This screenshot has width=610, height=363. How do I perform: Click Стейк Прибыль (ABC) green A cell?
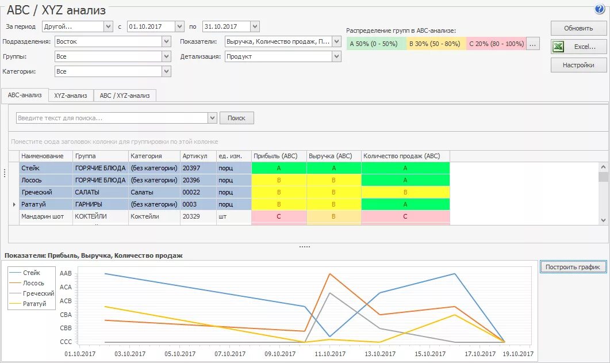(279, 168)
